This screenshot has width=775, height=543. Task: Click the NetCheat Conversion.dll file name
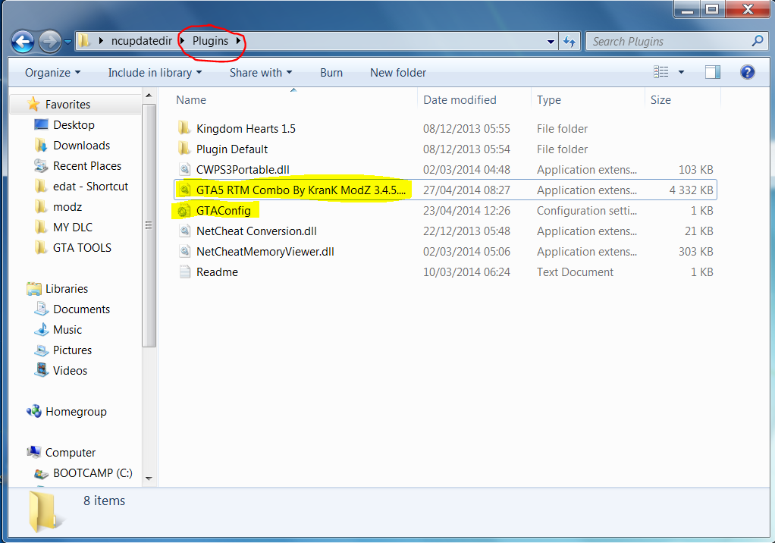[256, 231]
